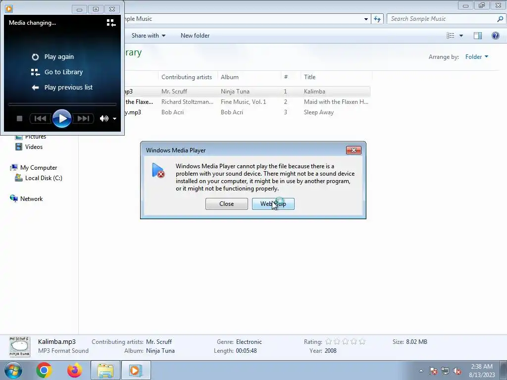
Task: Click the search magnifier icon
Action: tap(500, 19)
